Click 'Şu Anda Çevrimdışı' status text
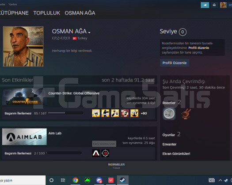 [184, 81]
